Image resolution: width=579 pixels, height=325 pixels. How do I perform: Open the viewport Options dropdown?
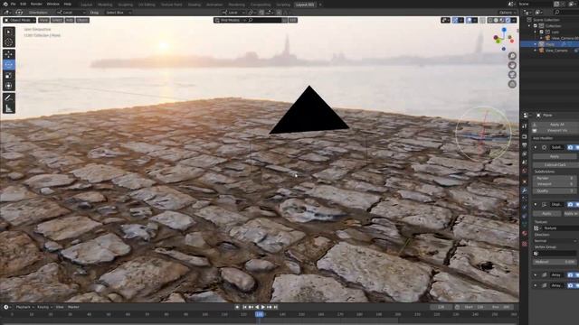point(508,13)
